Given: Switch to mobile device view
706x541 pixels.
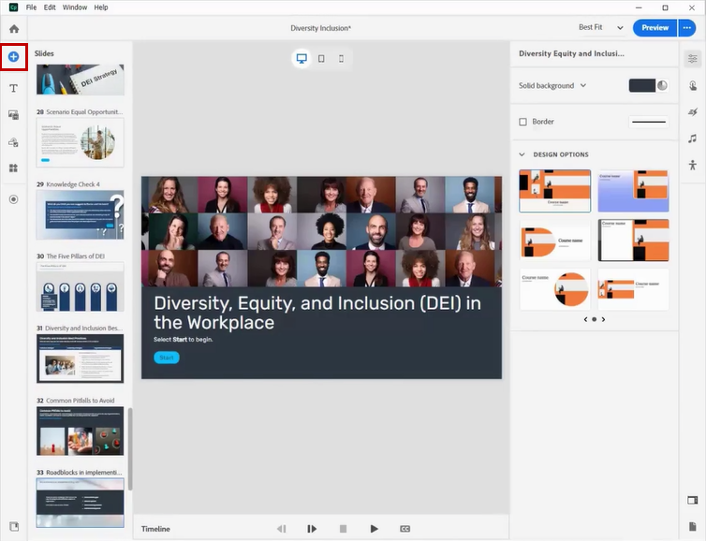Looking at the screenshot, I should tap(341, 59).
